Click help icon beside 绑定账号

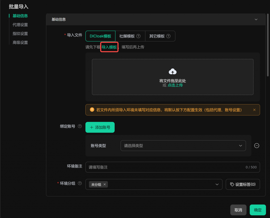tap(80, 126)
